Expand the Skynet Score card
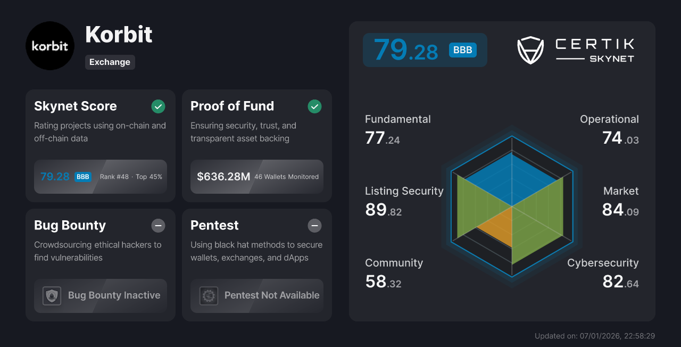 coord(100,146)
